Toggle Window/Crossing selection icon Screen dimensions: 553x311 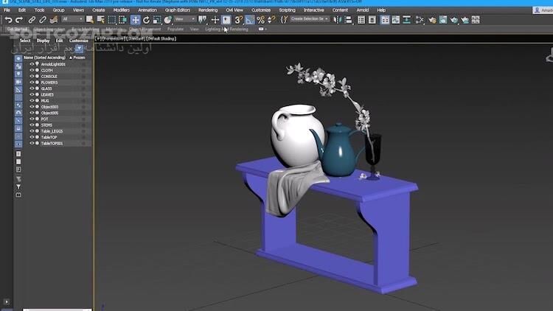[x=122, y=20]
